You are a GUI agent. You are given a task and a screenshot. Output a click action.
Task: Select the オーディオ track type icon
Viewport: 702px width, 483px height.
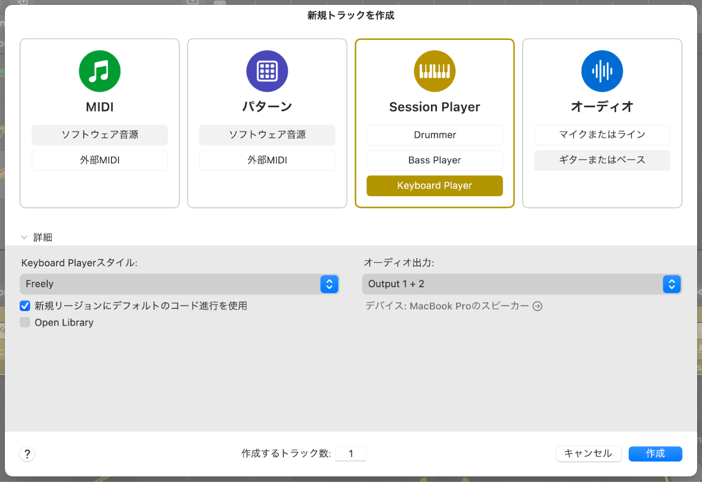[602, 71]
